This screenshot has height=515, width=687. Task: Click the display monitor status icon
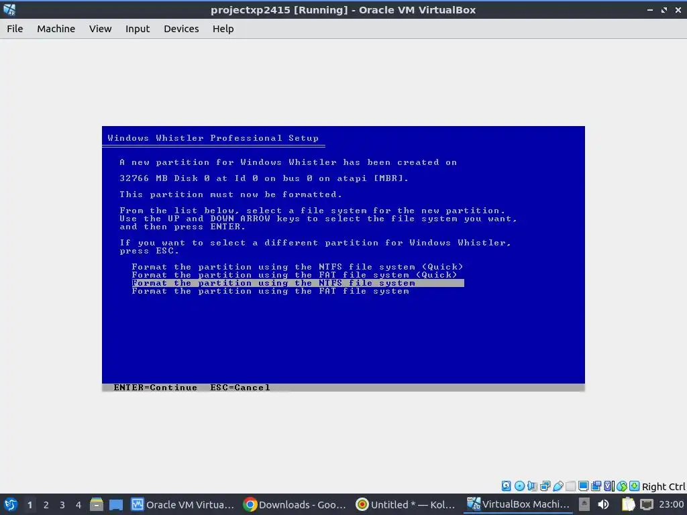[x=583, y=485]
